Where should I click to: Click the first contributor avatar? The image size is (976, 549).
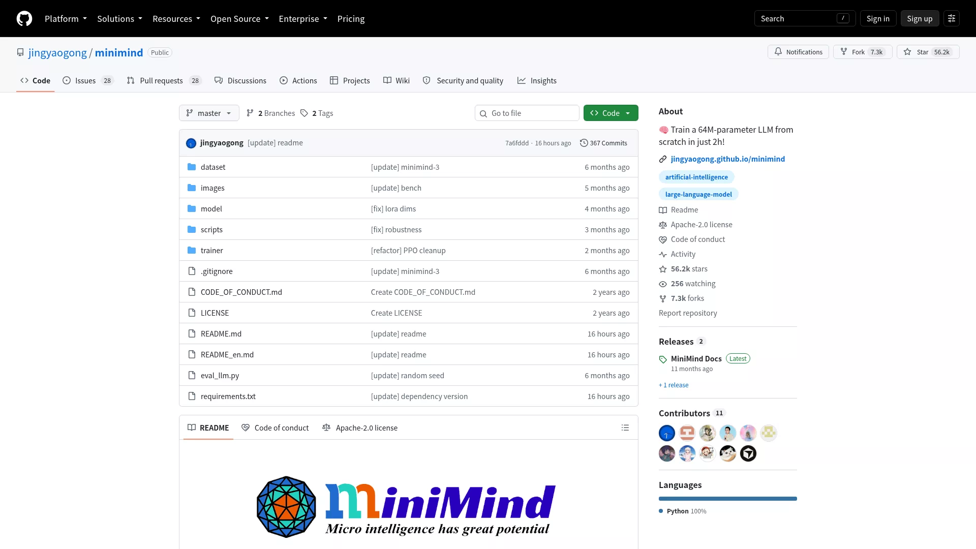(667, 433)
